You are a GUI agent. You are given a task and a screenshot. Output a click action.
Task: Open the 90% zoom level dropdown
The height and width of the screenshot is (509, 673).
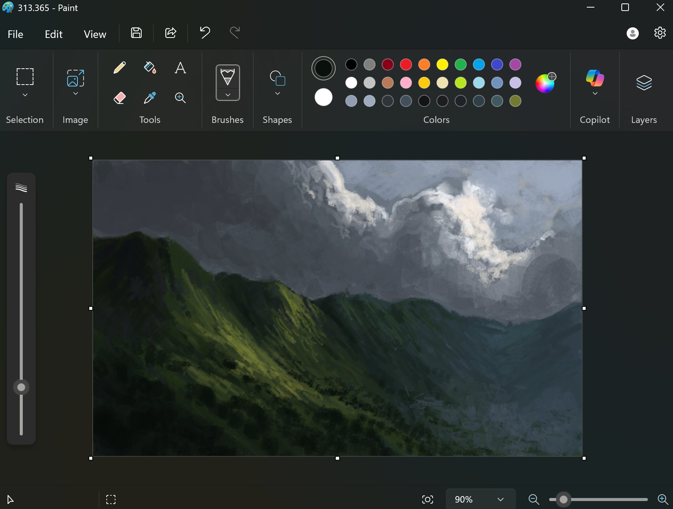pyautogui.click(x=480, y=500)
